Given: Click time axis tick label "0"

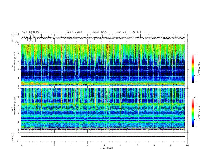Looking at the screenshot, I should pos(21,145).
